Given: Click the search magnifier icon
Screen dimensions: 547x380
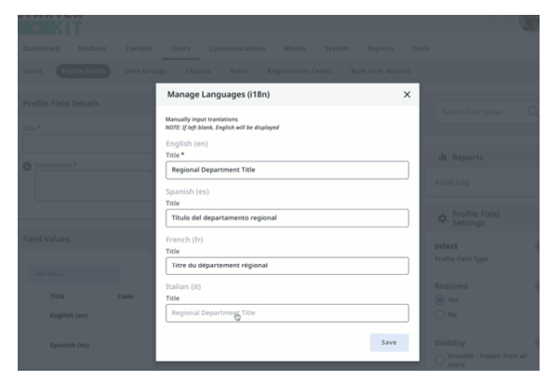Looking at the screenshot, I should tap(532, 111).
